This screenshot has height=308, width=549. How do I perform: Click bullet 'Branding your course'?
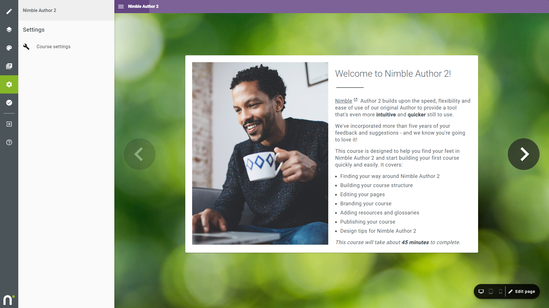pyautogui.click(x=366, y=204)
